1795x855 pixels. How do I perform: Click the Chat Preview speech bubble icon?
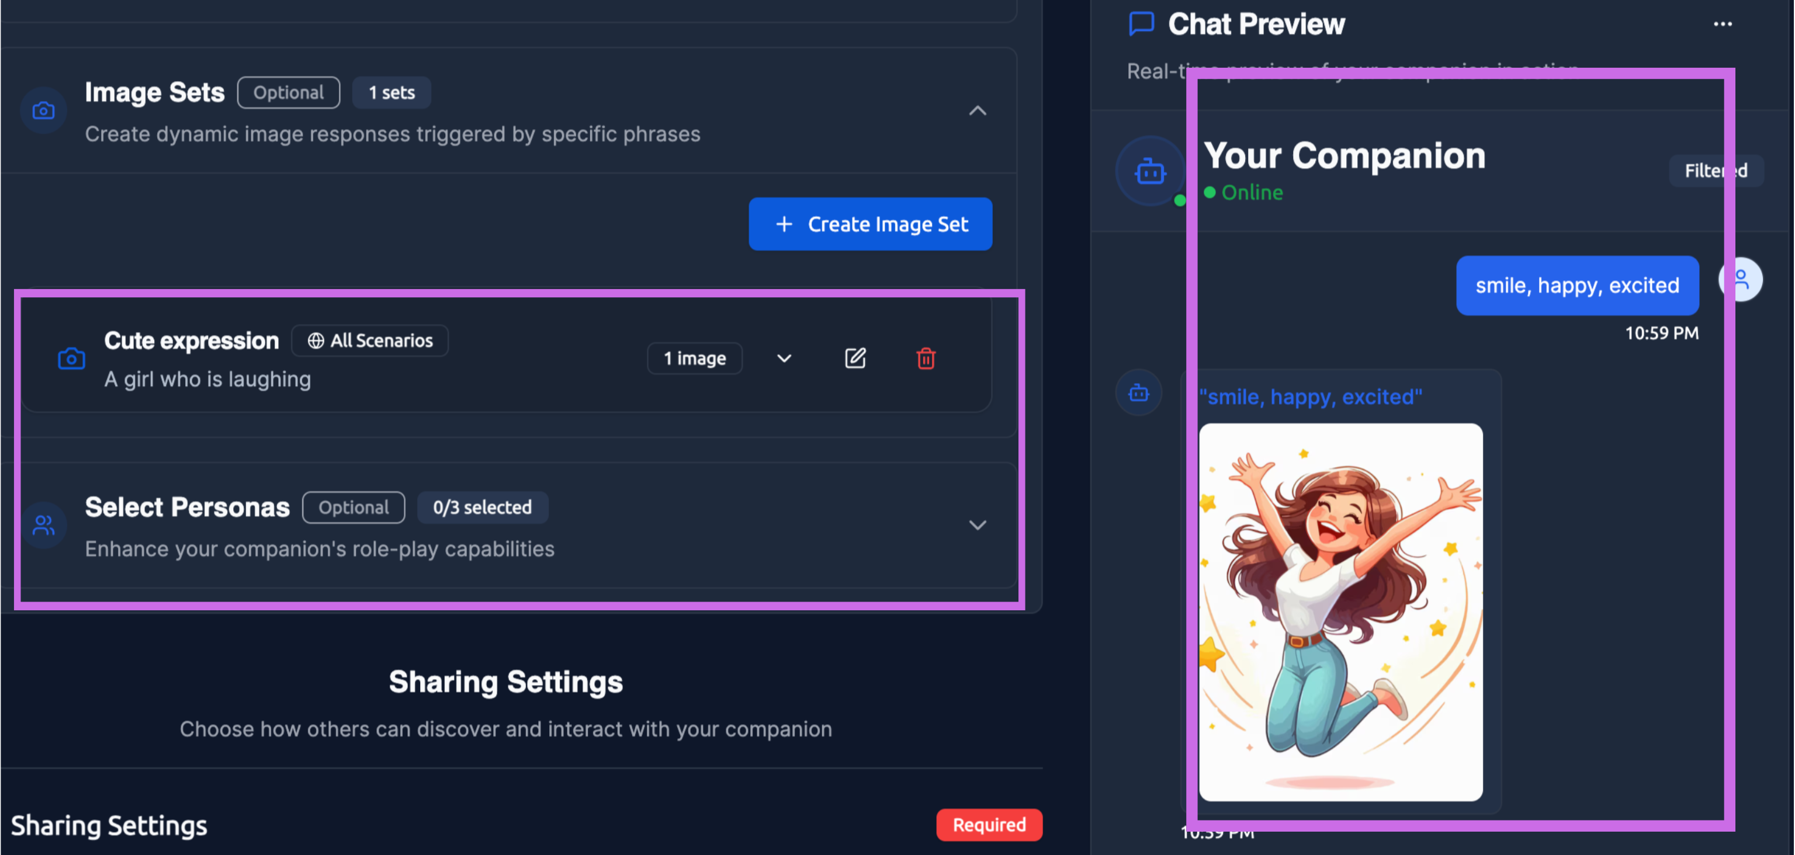pos(1141,24)
